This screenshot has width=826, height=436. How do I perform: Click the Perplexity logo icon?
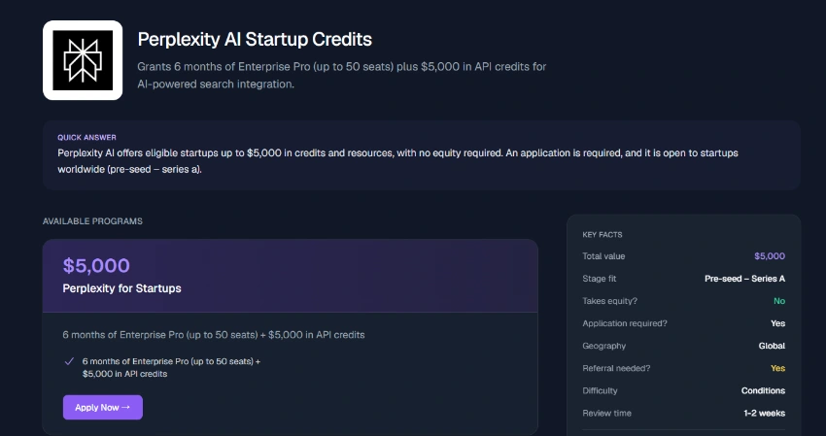click(x=83, y=60)
